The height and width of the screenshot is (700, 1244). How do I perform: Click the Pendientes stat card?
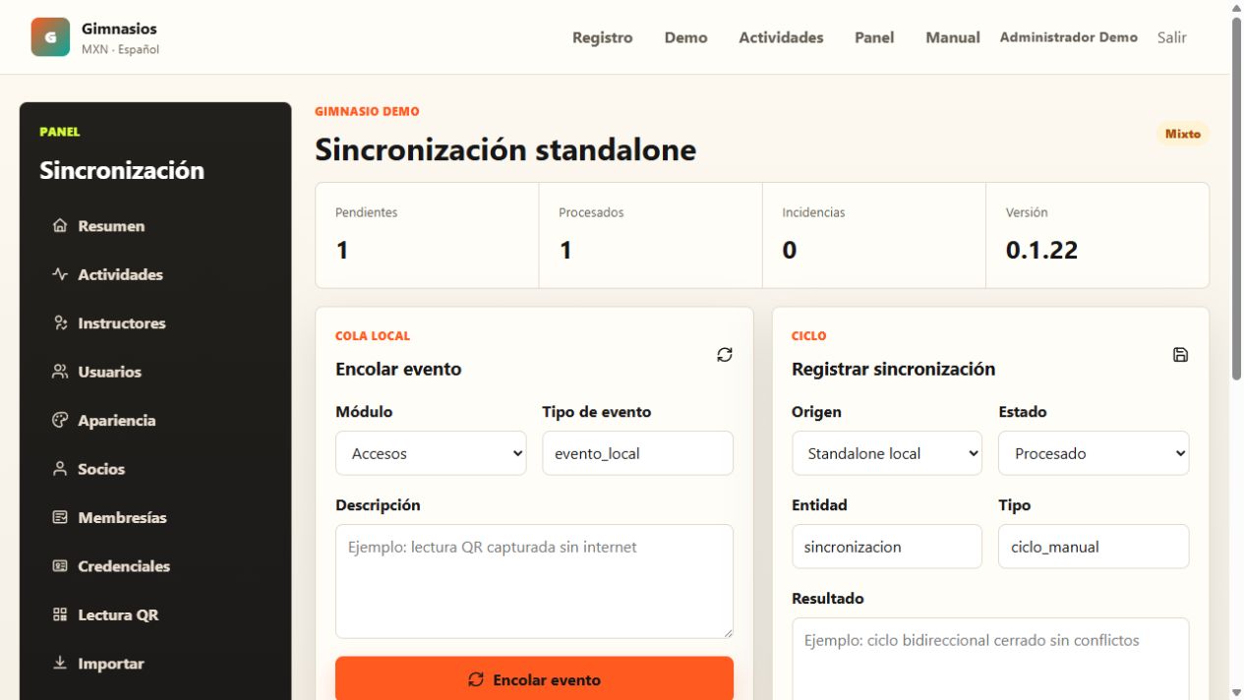[x=427, y=235]
